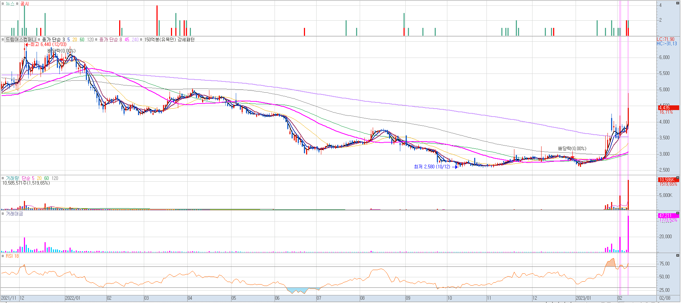Select the orange 20 price moving average number

pyautogui.click(x=75, y=39)
